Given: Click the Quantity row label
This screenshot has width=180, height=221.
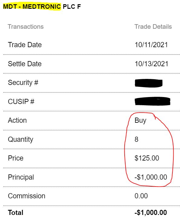Looking at the screenshot, I should pos(21,140).
